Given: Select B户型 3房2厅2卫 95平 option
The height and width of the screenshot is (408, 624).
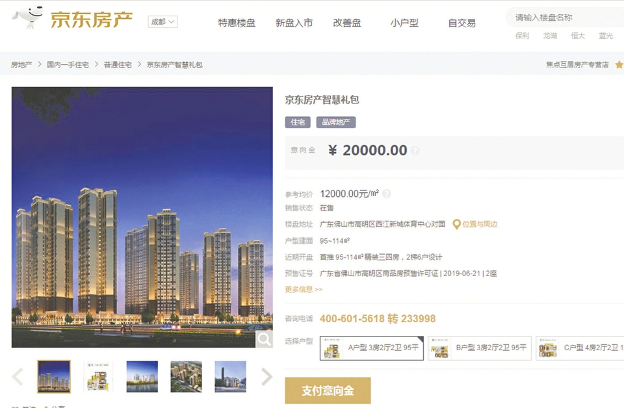Looking at the screenshot, I should pos(480,348).
